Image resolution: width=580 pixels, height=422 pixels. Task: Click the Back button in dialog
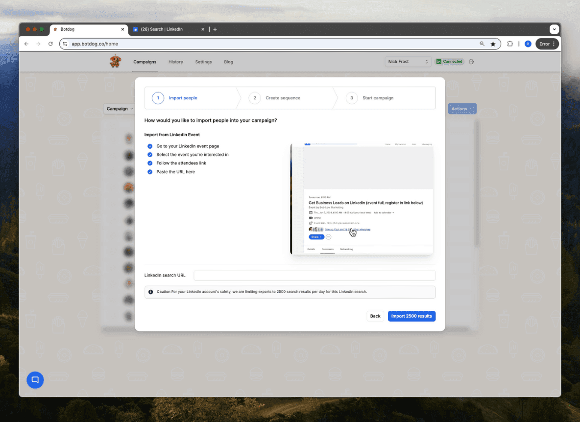pyautogui.click(x=375, y=316)
